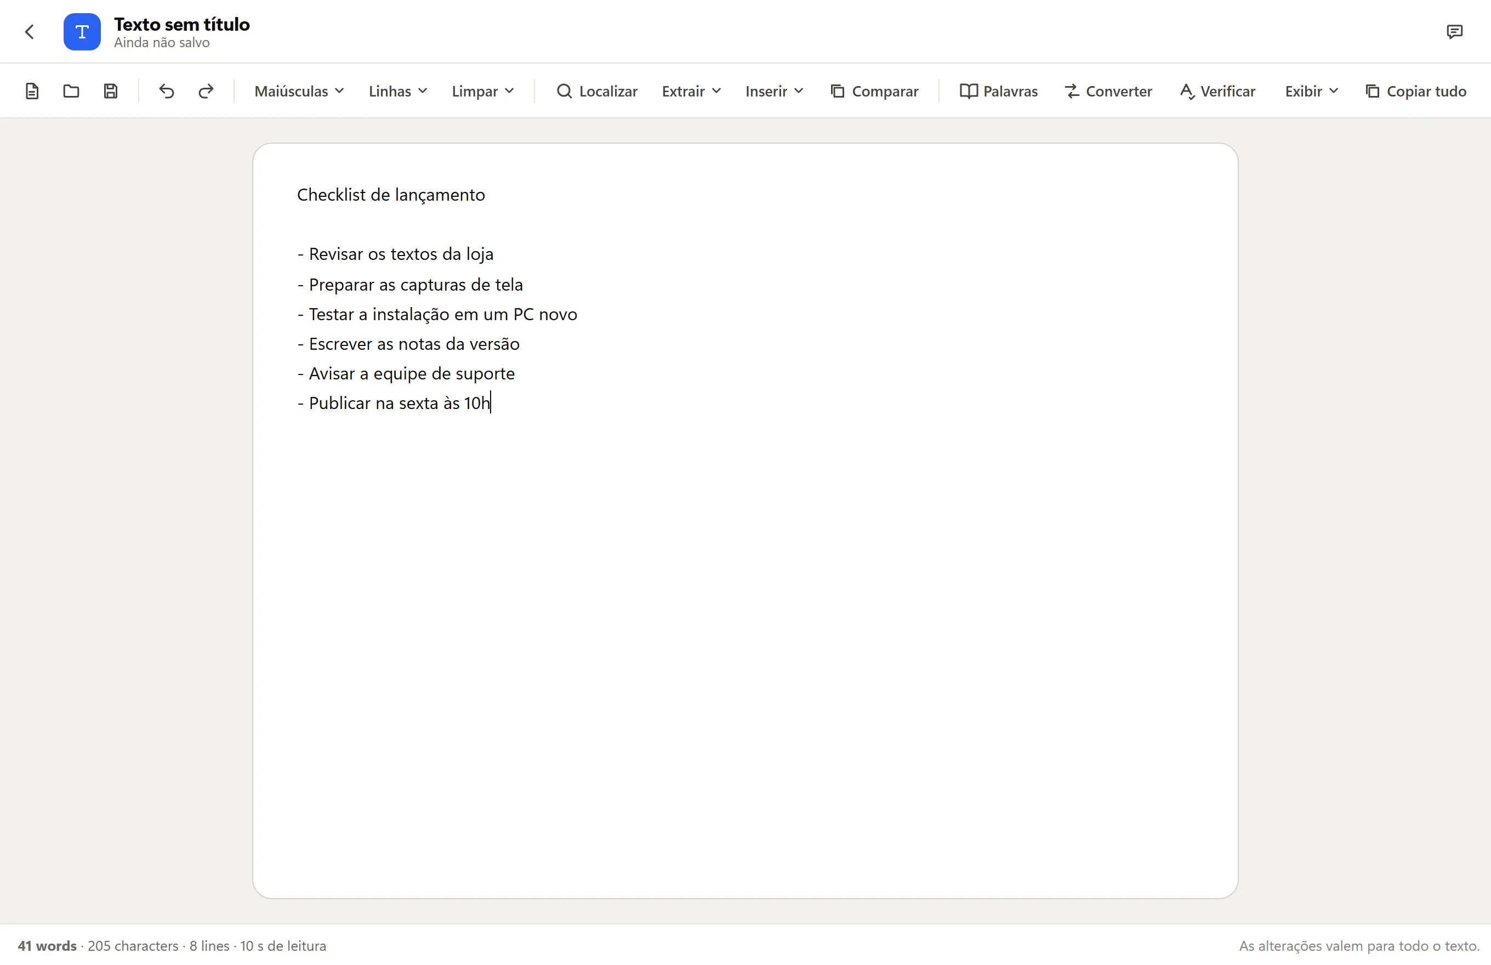The width and height of the screenshot is (1491, 965).
Task: Click the Converter tool
Action: pyautogui.click(x=1108, y=91)
